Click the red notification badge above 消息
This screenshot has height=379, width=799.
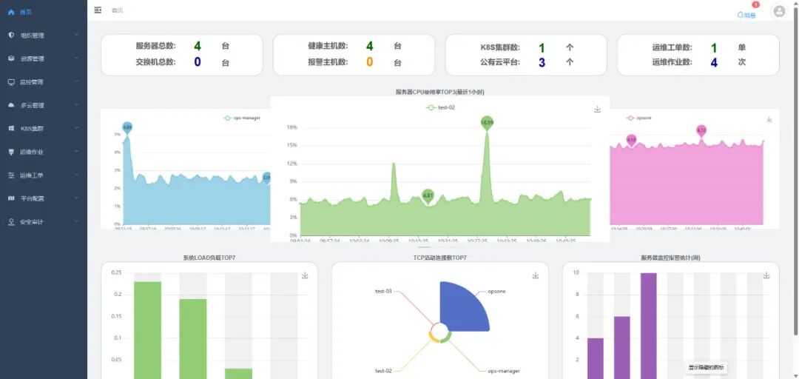[x=755, y=4]
